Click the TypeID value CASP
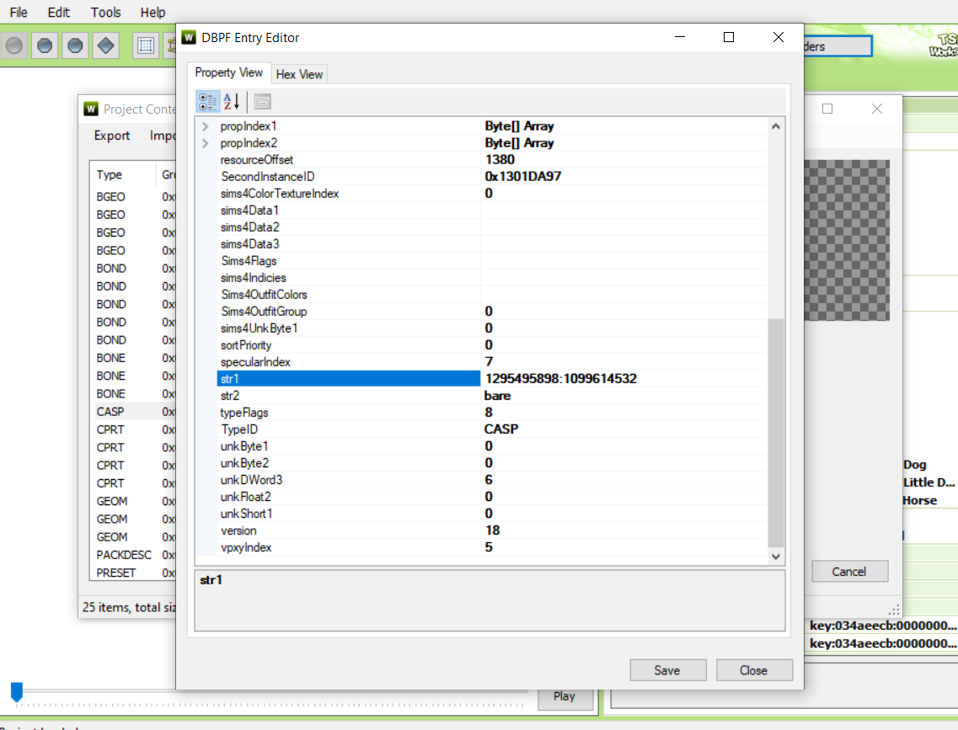Image resolution: width=958 pixels, height=730 pixels. pyautogui.click(x=501, y=429)
